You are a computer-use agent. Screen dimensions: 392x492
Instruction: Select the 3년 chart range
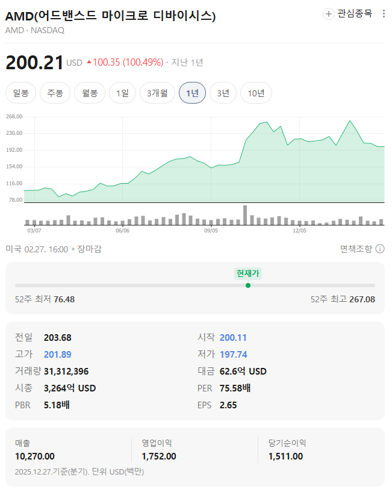pos(223,93)
